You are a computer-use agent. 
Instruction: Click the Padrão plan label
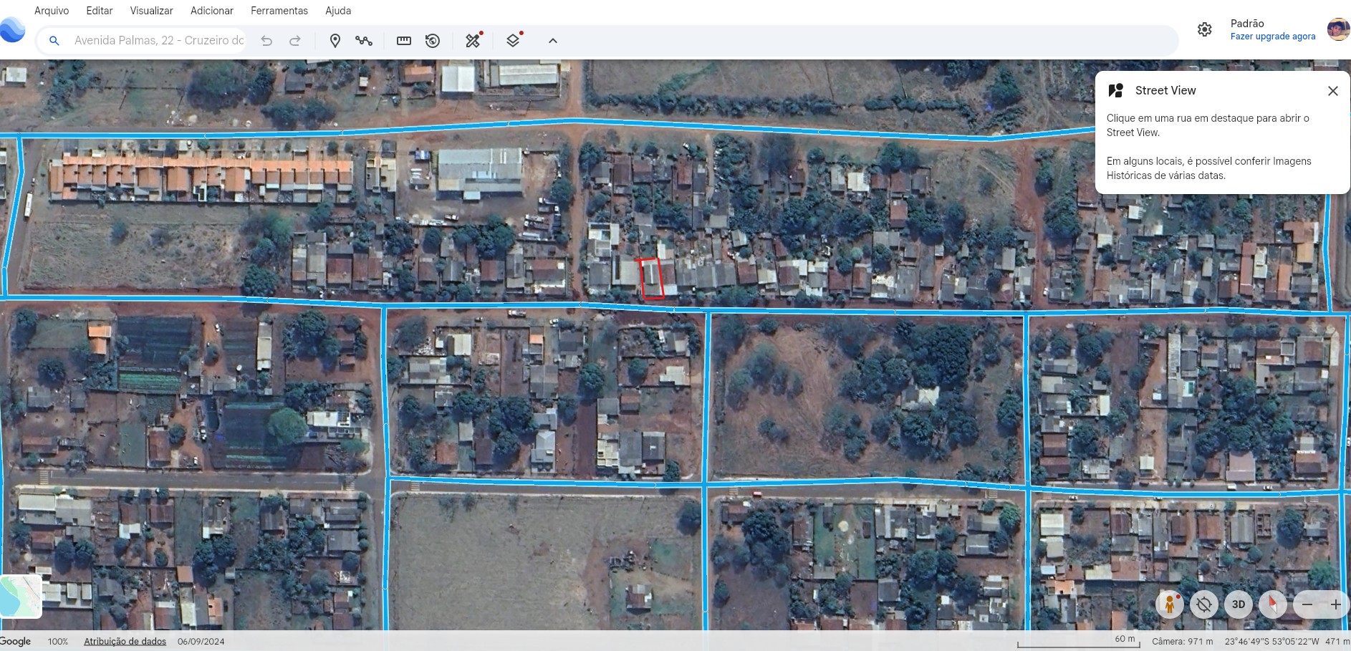1247,24
